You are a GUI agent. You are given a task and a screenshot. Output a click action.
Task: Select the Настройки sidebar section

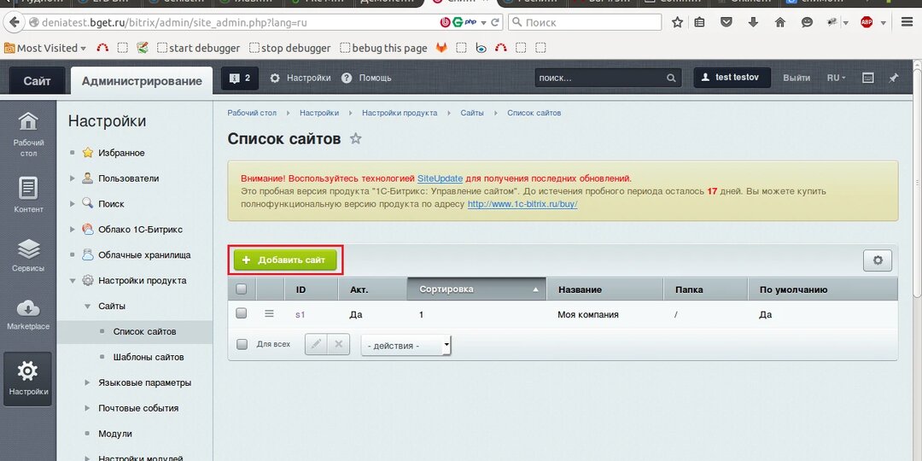(27, 379)
